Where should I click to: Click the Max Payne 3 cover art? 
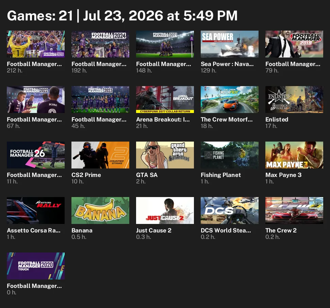tap(294, 155)
